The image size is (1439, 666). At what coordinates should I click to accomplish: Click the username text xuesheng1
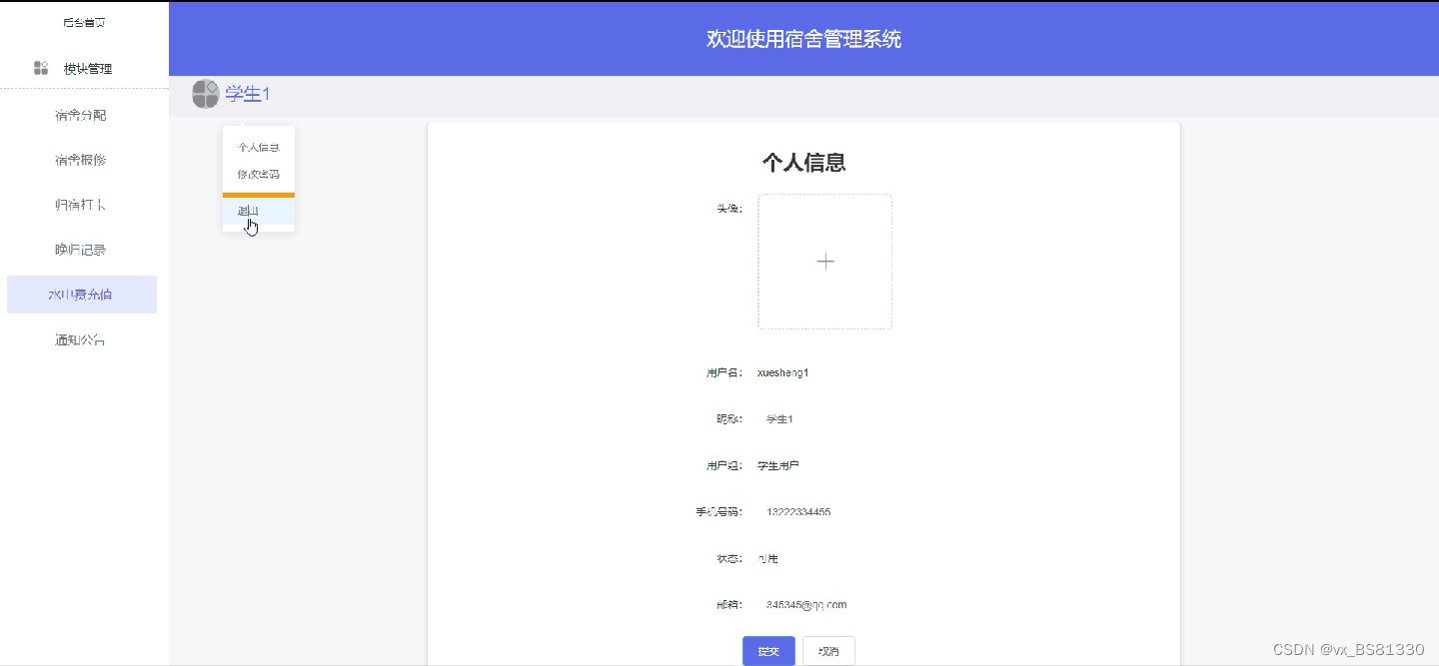[x=783, y=372]
